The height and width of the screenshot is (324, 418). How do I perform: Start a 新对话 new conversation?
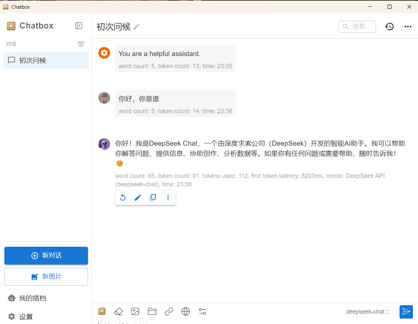[x=46, y=256]
